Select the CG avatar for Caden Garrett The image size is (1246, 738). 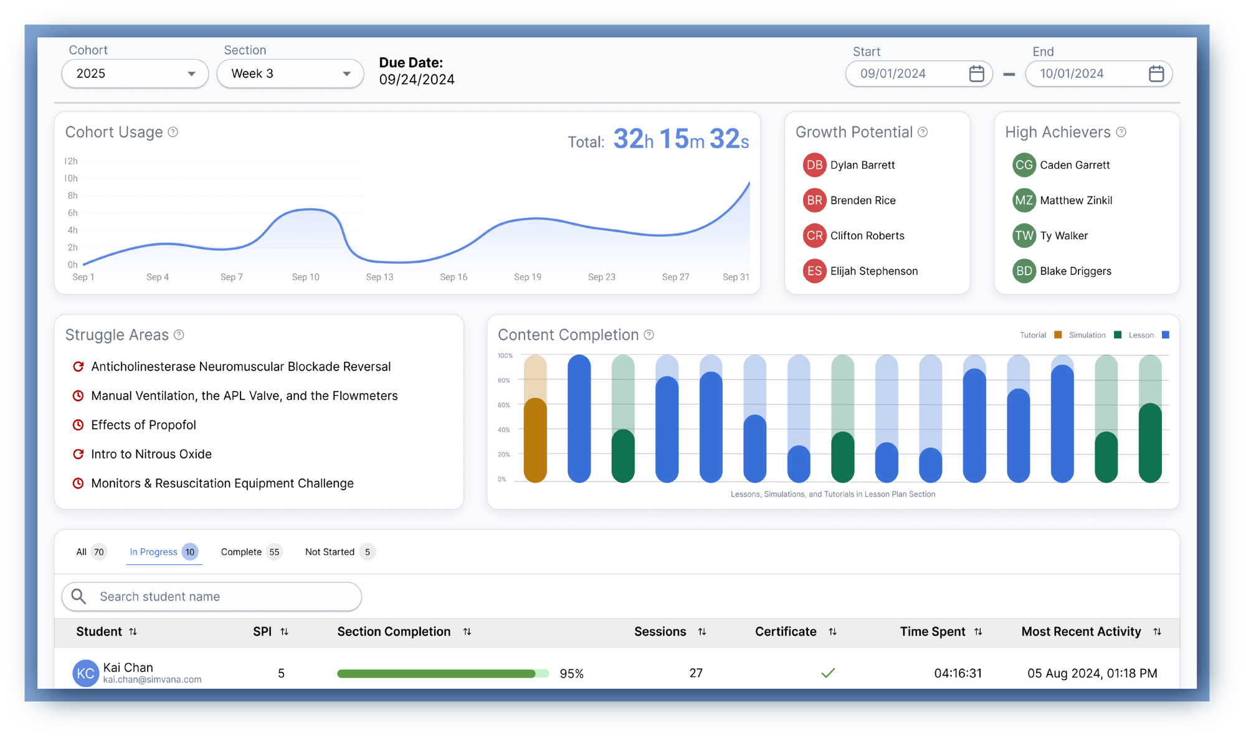pyautogui.click(x=1024, y=165)
